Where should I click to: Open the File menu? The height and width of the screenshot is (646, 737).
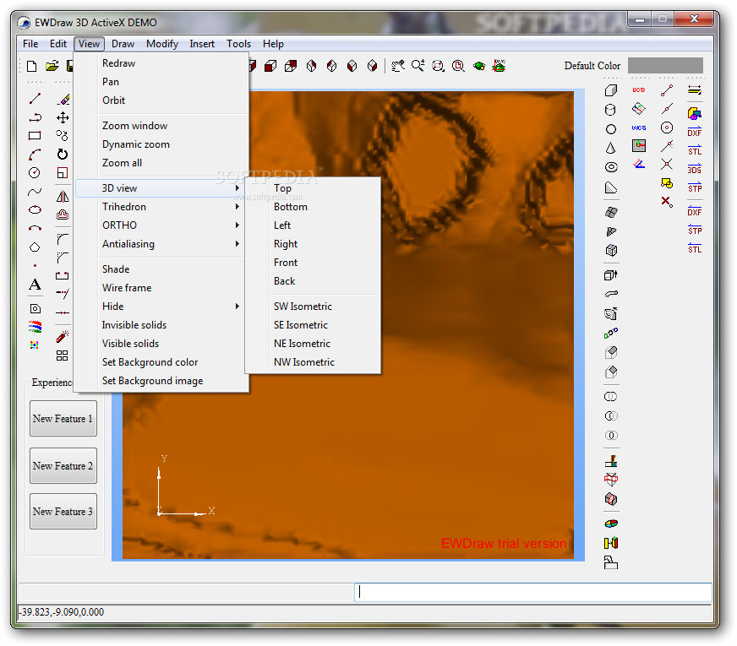click(30, 44)
